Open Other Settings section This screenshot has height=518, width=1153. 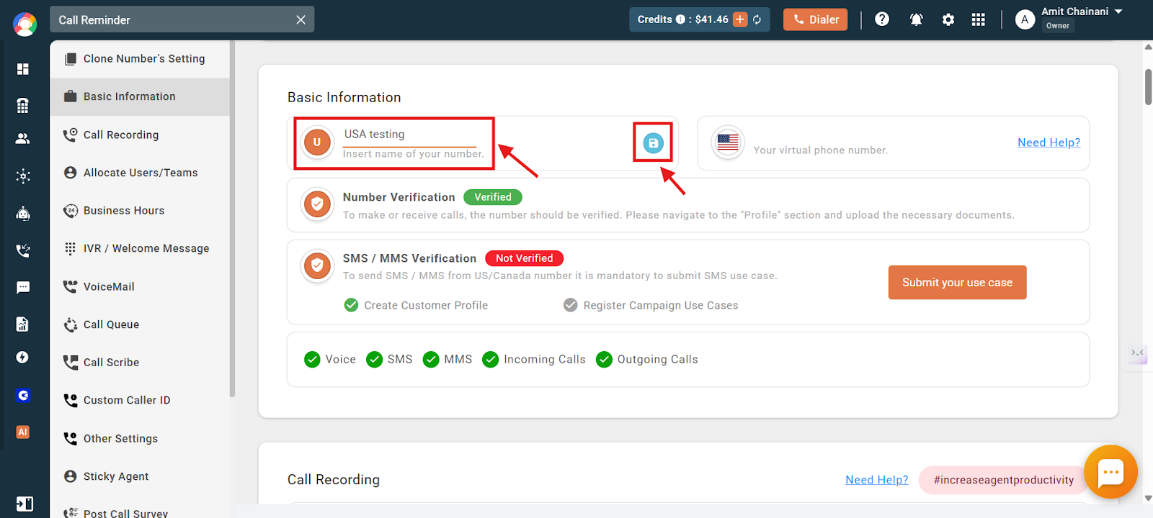(x=140, y=438)
